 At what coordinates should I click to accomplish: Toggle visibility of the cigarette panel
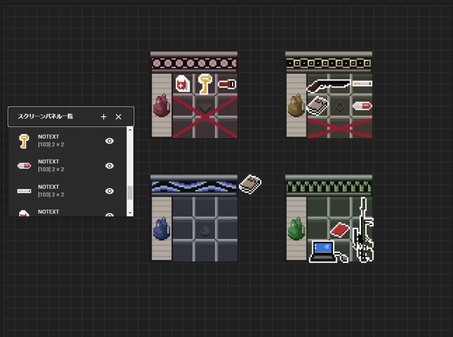click(110, 191)
